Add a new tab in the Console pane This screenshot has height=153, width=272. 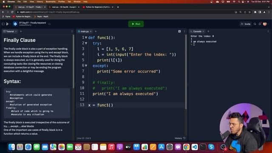208,31
